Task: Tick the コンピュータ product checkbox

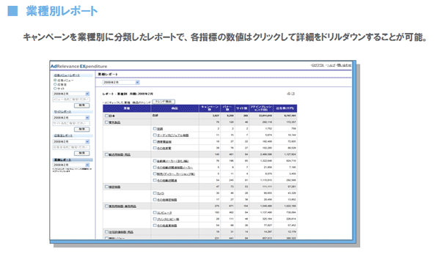Action: coord(155,212)
